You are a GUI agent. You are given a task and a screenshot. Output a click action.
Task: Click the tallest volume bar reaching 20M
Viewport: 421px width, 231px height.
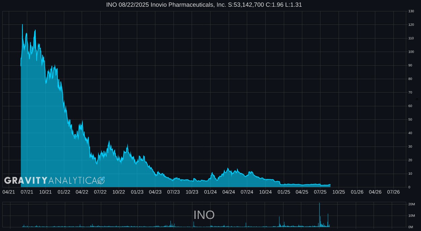pyautogui.click(x=319, y=215)
